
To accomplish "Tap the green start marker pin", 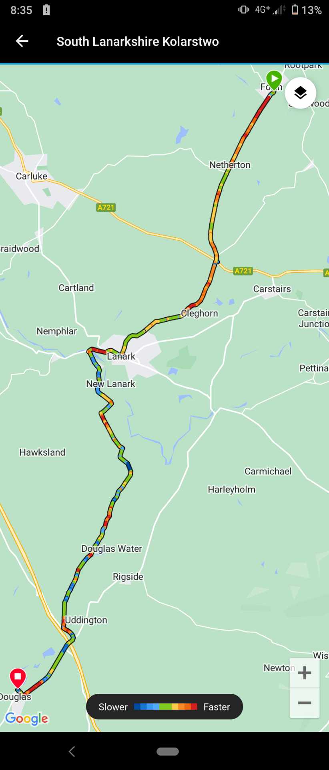I will [x=274, y=81].
